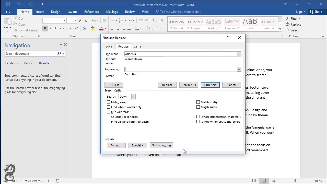Image resolution: width=327 pixels, height=184 pixels.
Task: Check Ignore white-space characters
Action: 198,122
